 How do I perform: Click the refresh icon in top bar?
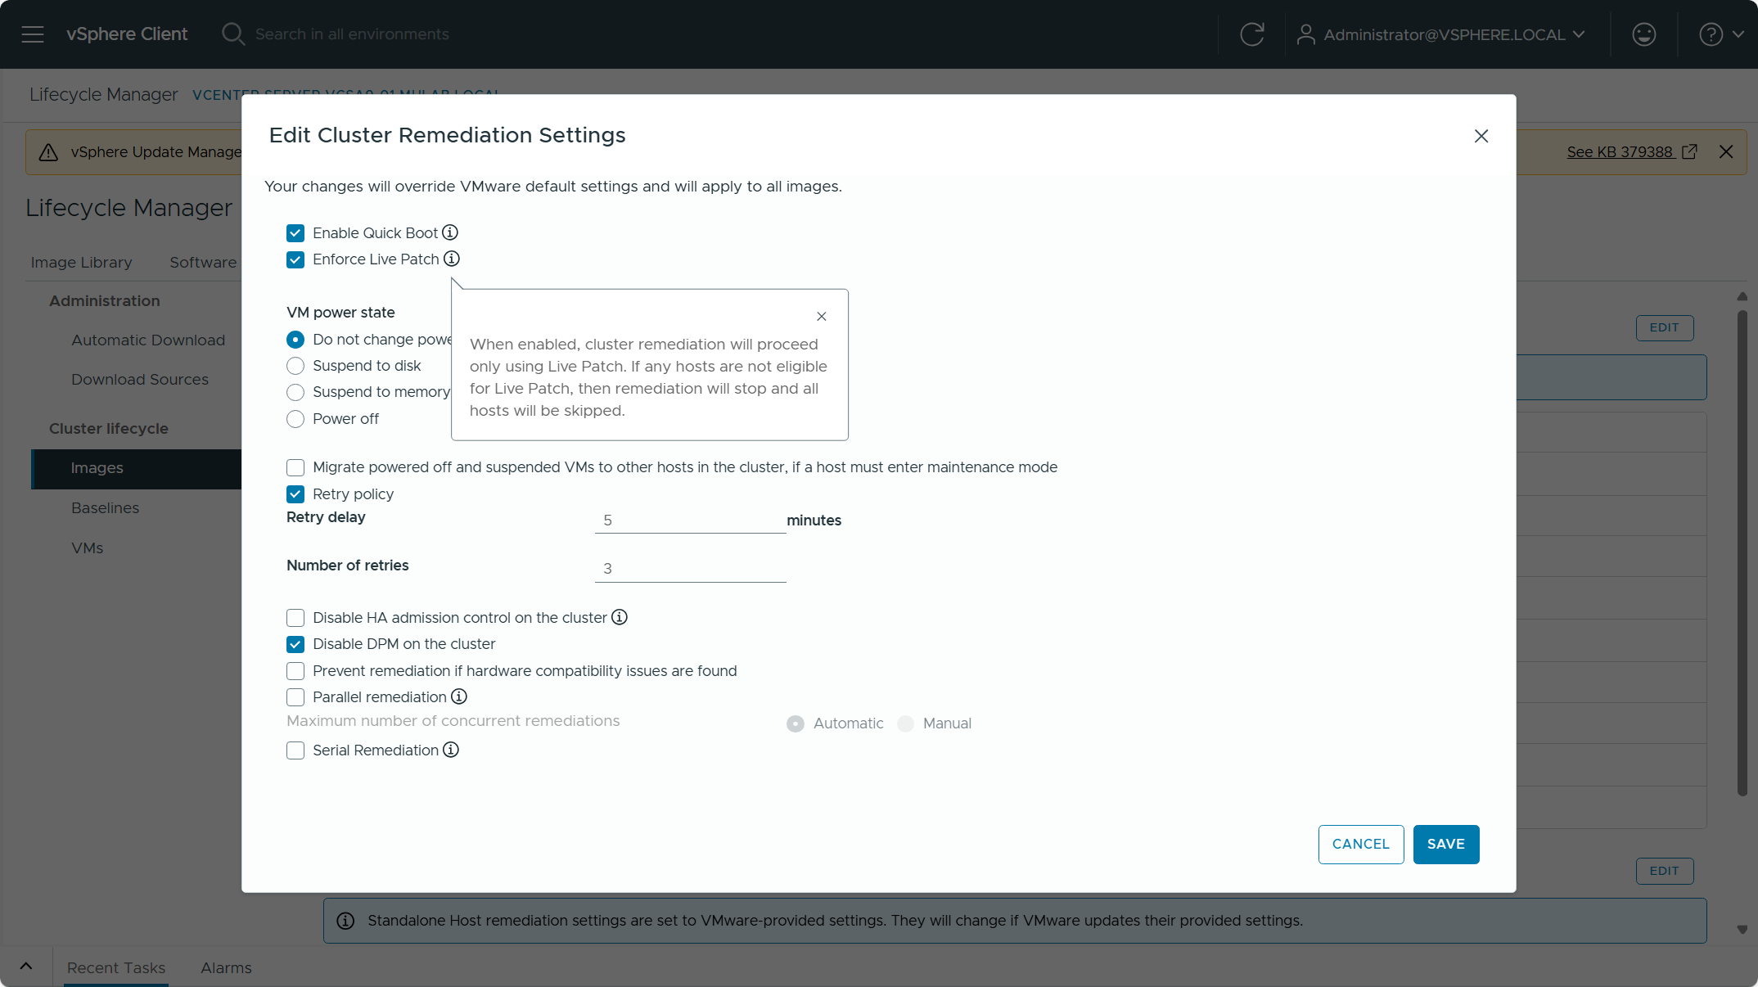coord(1251,34)
